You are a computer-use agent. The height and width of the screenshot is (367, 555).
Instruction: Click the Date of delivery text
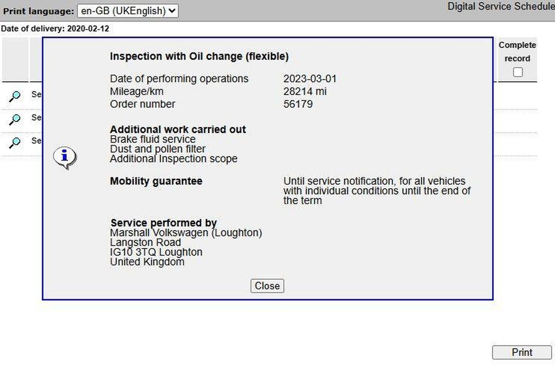55,29
